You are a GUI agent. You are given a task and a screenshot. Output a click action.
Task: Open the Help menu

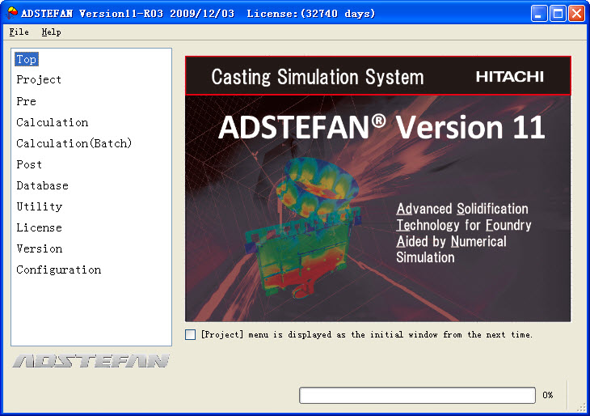tap(51, 32)
